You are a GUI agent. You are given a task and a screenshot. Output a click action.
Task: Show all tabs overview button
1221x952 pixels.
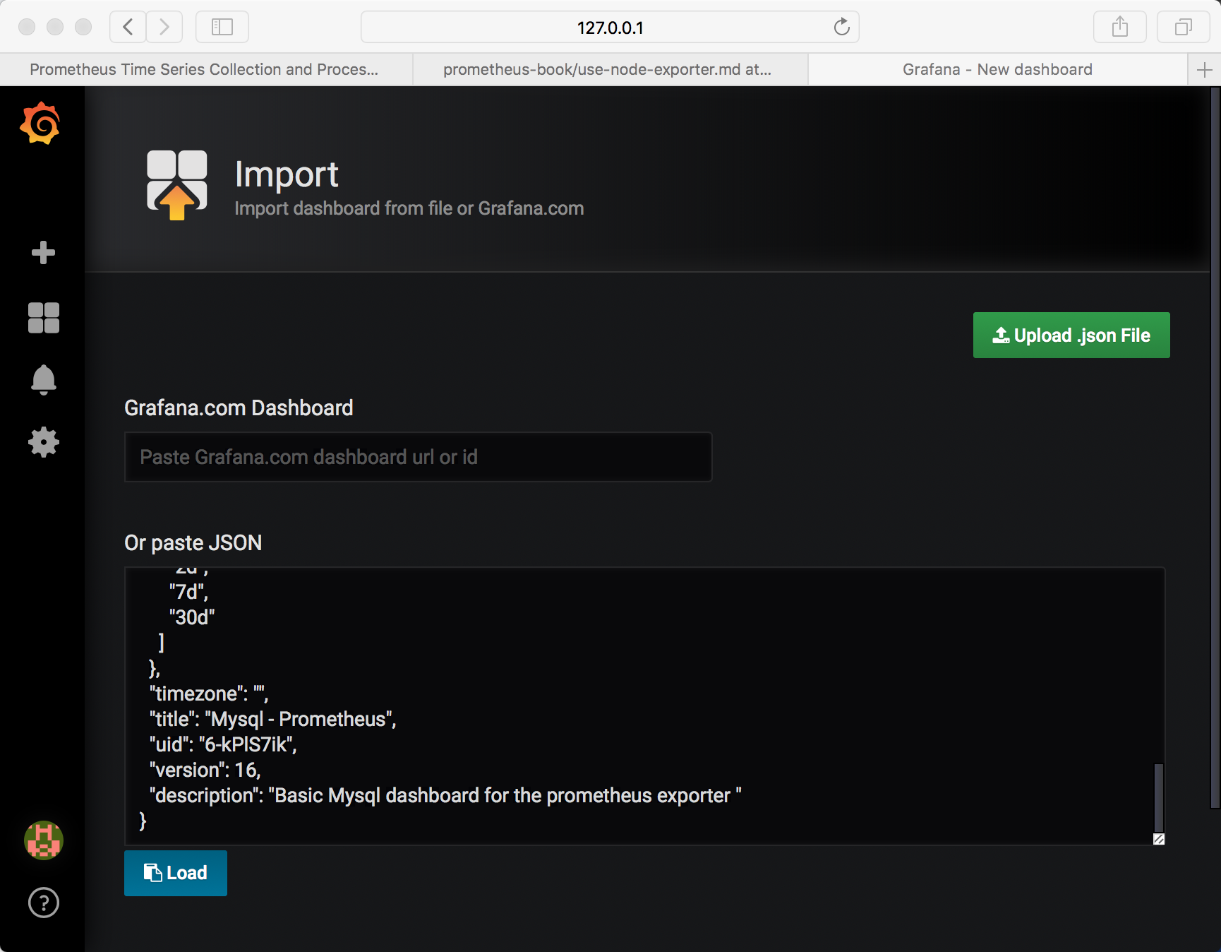[1184, 27]
